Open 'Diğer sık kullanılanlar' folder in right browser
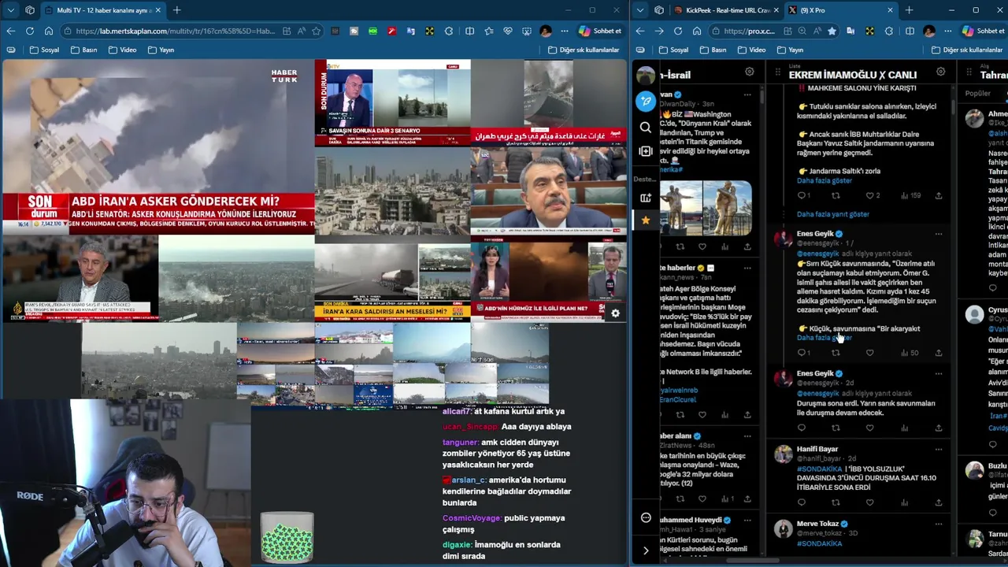 click(x=965, y=50)
